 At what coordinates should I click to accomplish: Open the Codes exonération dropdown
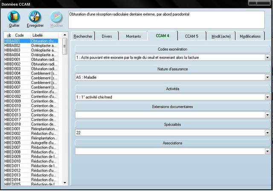(267, 57)
